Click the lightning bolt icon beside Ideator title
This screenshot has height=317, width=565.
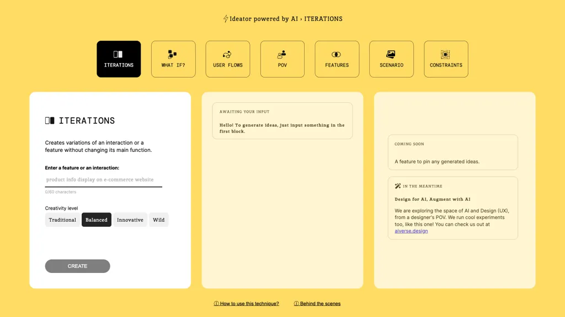coord(225,18)
